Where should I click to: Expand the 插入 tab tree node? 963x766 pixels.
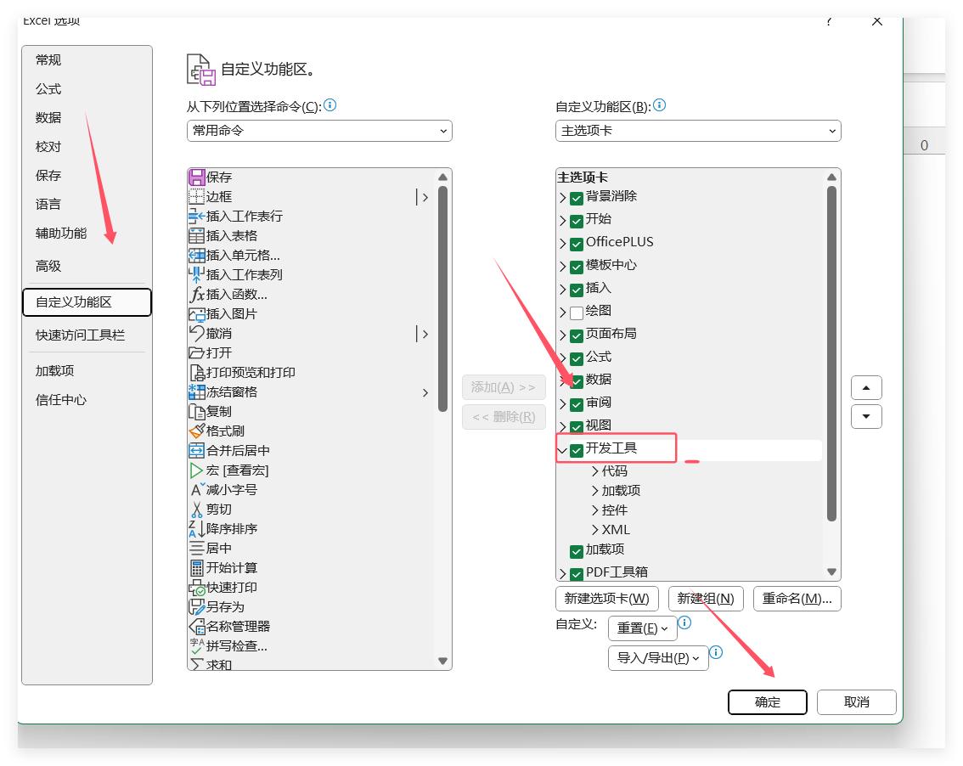[x=562, y=290]
